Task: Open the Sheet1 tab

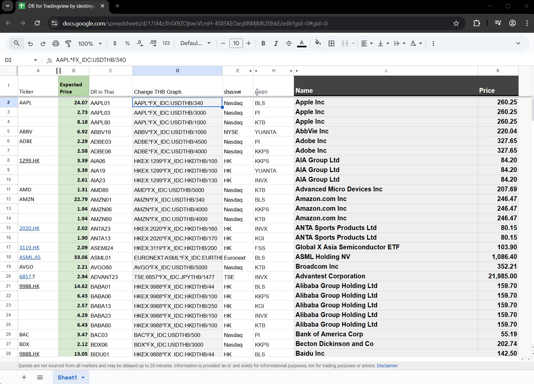Action: (x=67, y=377)
